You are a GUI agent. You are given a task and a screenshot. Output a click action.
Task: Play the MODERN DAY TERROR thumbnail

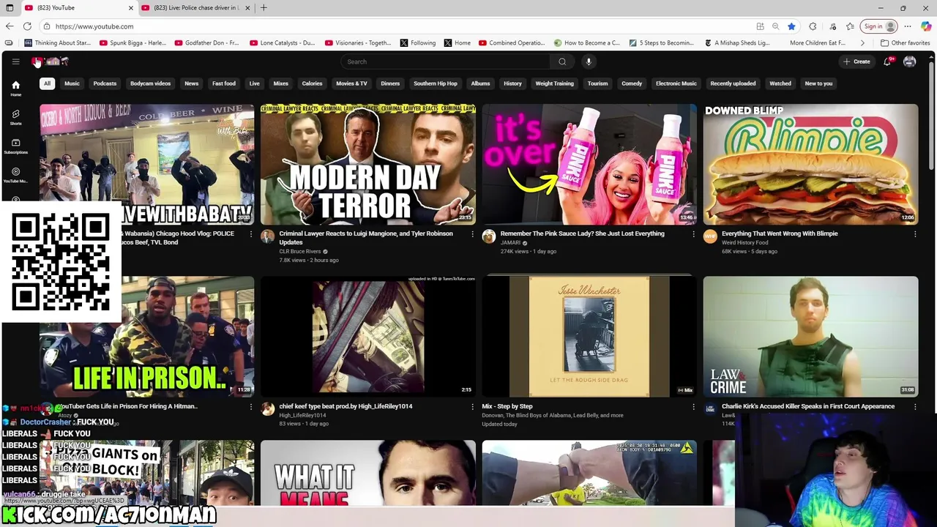click(x=367, y=165)
